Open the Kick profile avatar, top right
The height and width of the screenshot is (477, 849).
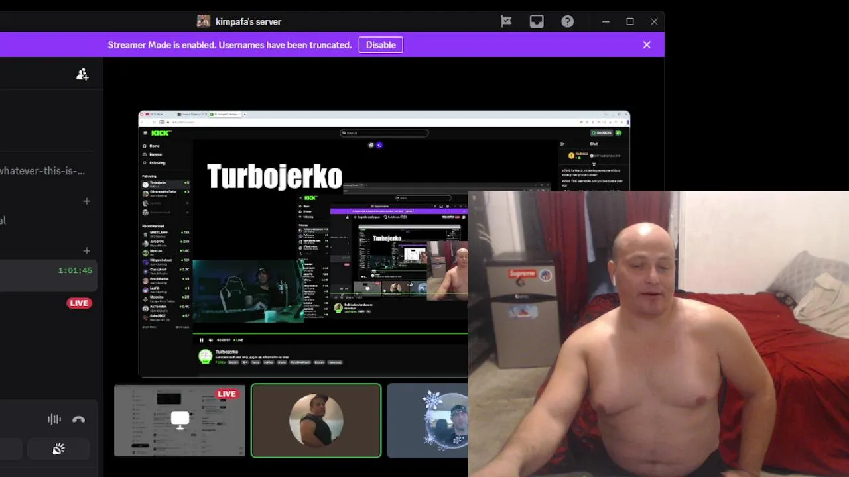(x=618, y=133)
